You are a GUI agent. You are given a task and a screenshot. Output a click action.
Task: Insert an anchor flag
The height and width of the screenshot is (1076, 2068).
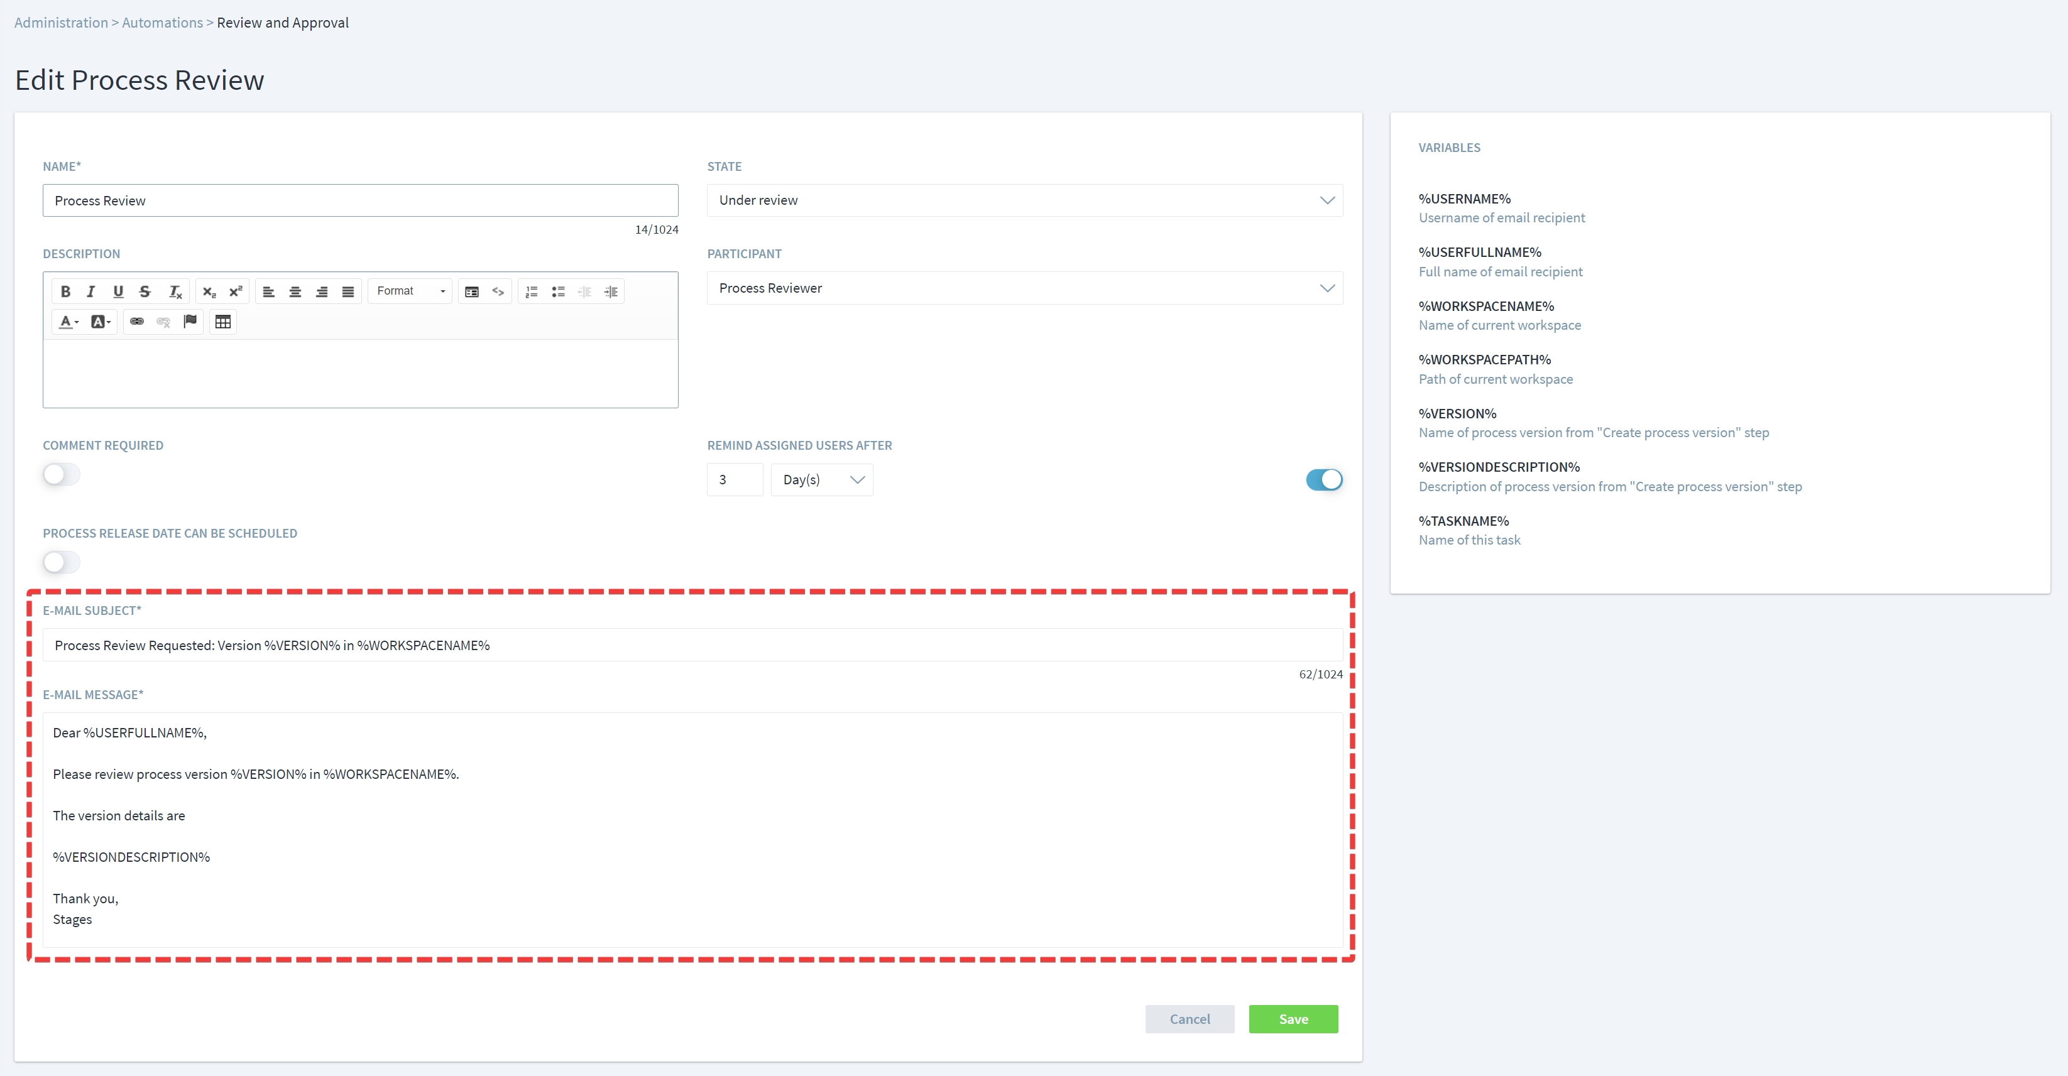190,322
